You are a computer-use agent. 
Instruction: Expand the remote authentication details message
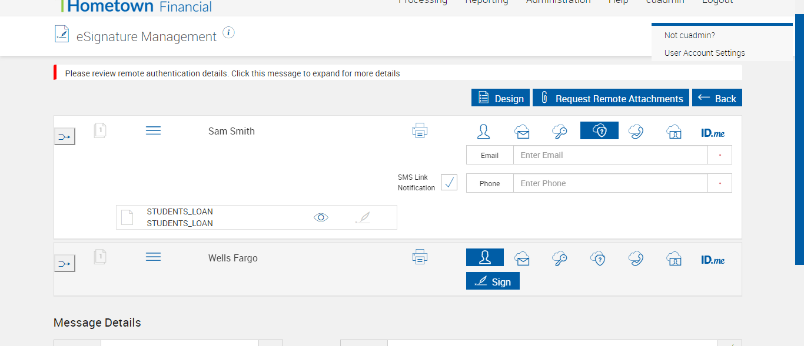click(232, 73)
